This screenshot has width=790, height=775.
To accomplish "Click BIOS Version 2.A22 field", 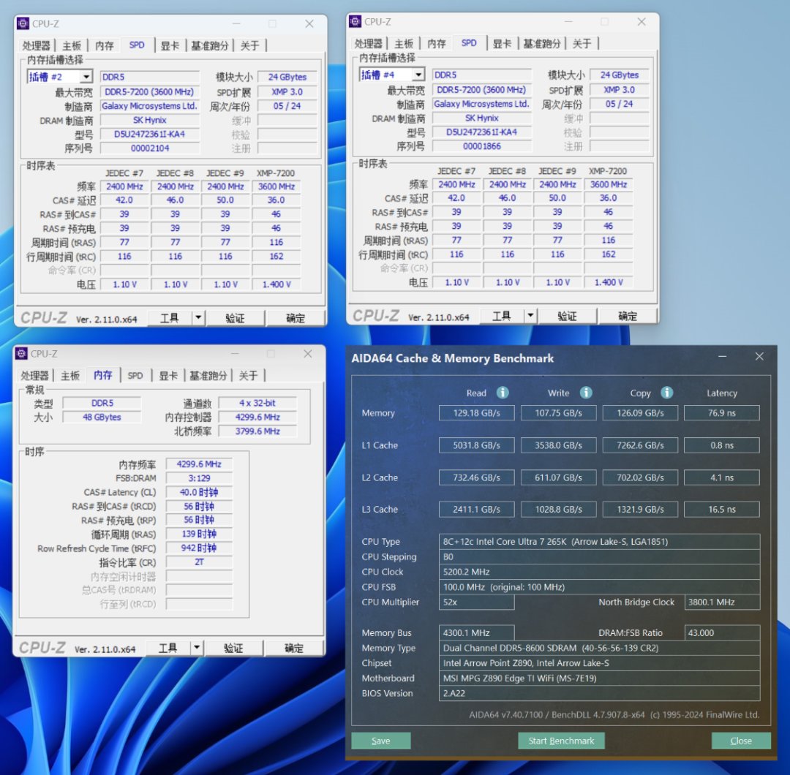I will (x=600, y=693).
